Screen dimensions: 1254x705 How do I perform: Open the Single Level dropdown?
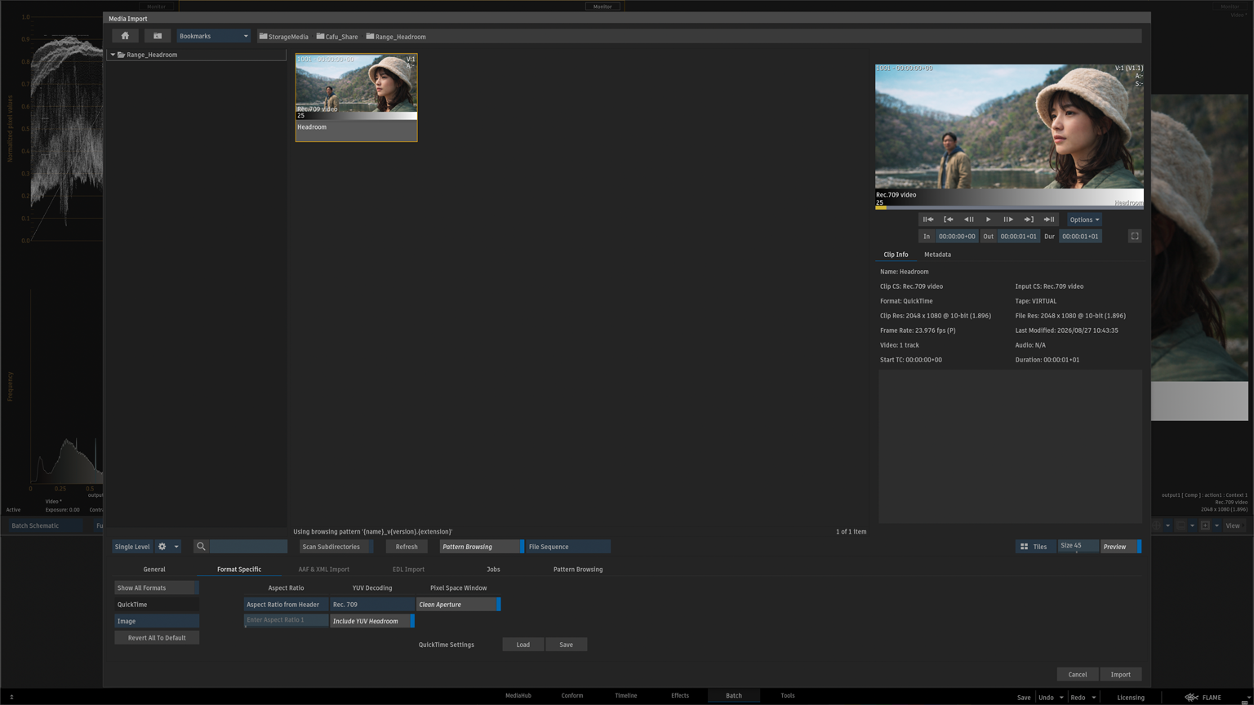pos(133,547)
